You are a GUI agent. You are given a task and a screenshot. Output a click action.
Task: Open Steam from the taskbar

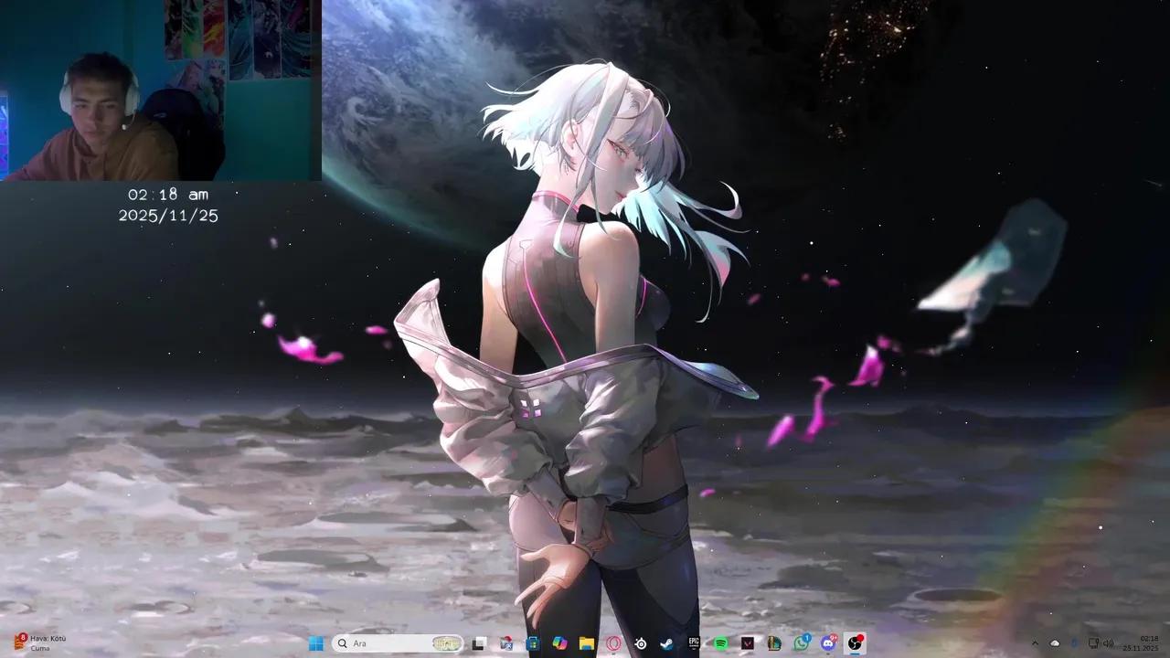(x=666, y=643)
